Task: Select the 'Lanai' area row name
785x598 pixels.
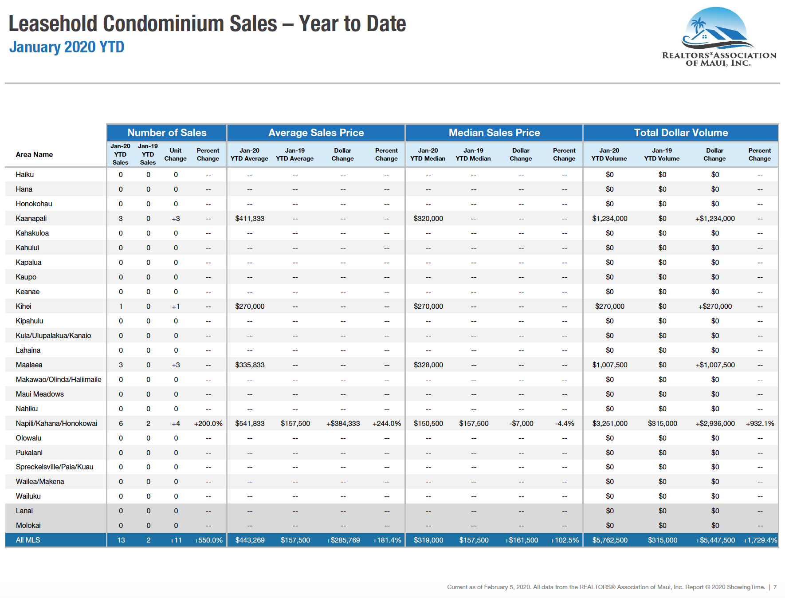Action: [x=24, y=511]
